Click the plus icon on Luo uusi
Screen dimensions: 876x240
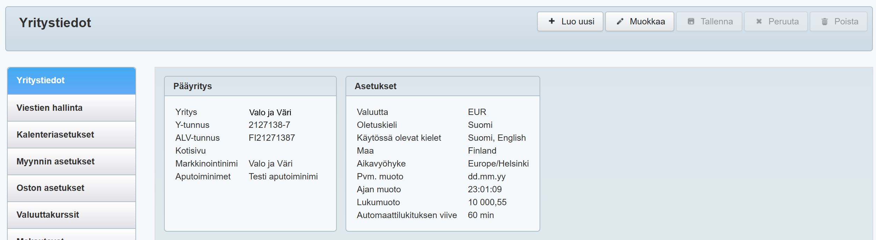(551, 21)
